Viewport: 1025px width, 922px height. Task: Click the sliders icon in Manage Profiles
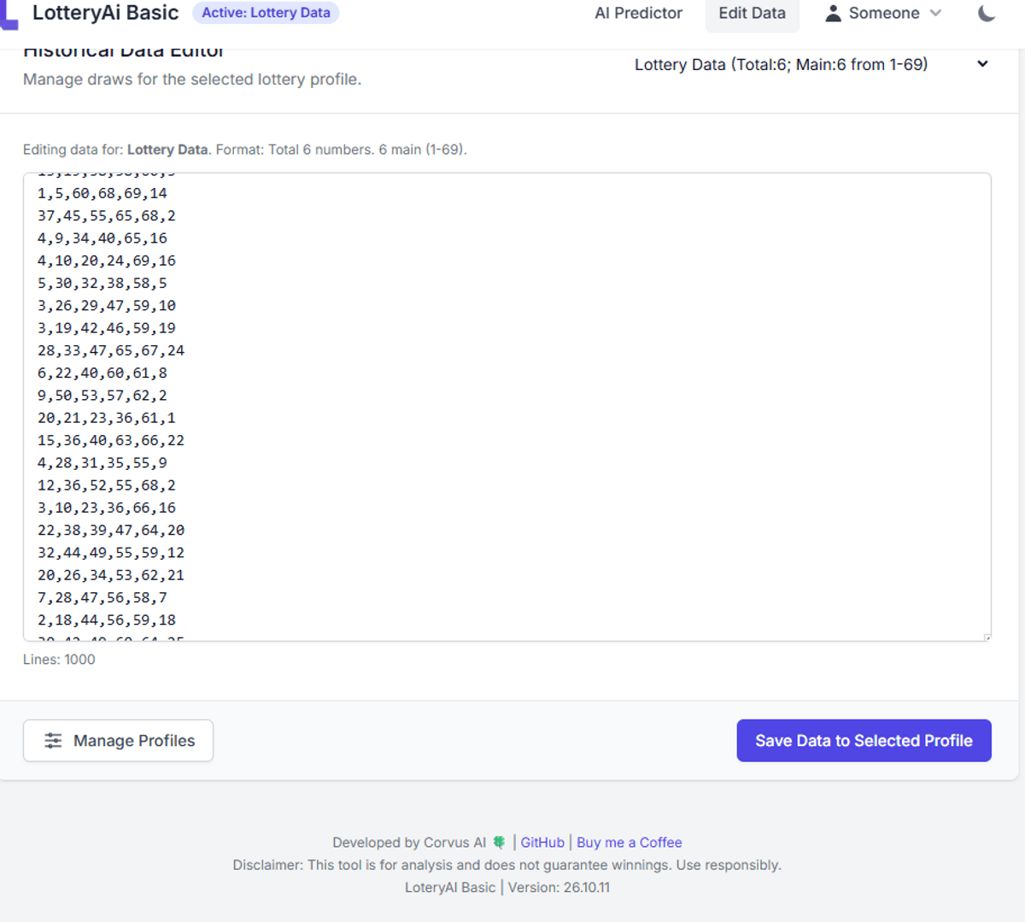[x=53, y=741]
